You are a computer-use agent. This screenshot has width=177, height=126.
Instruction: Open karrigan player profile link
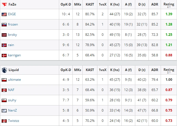(x=14, y=55)
